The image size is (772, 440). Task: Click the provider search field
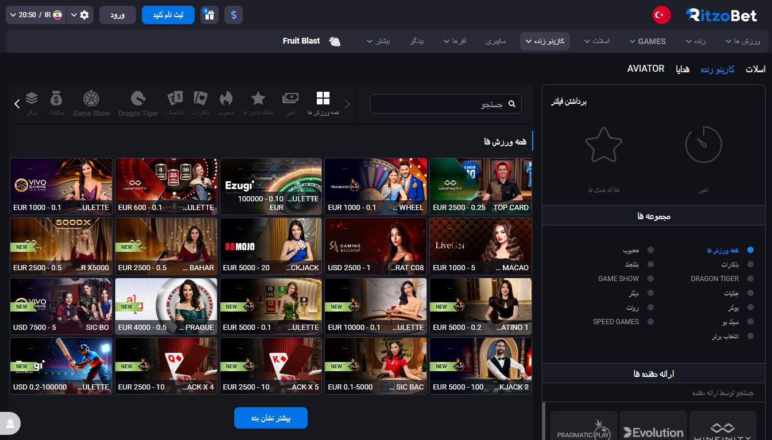(x=654, y=393)
